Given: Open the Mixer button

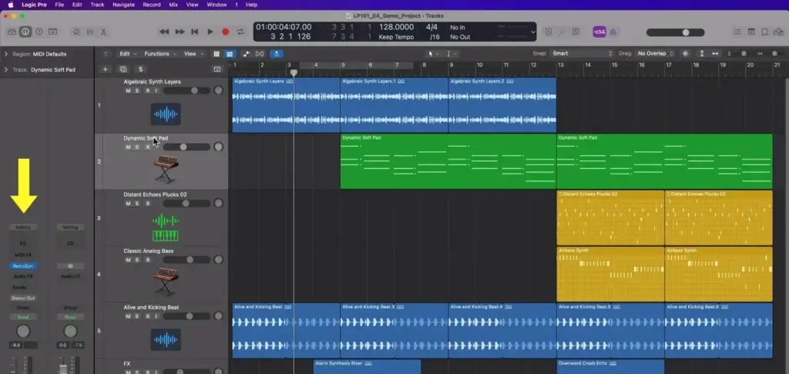Looking at the screenshot, I should pos(89,32).
